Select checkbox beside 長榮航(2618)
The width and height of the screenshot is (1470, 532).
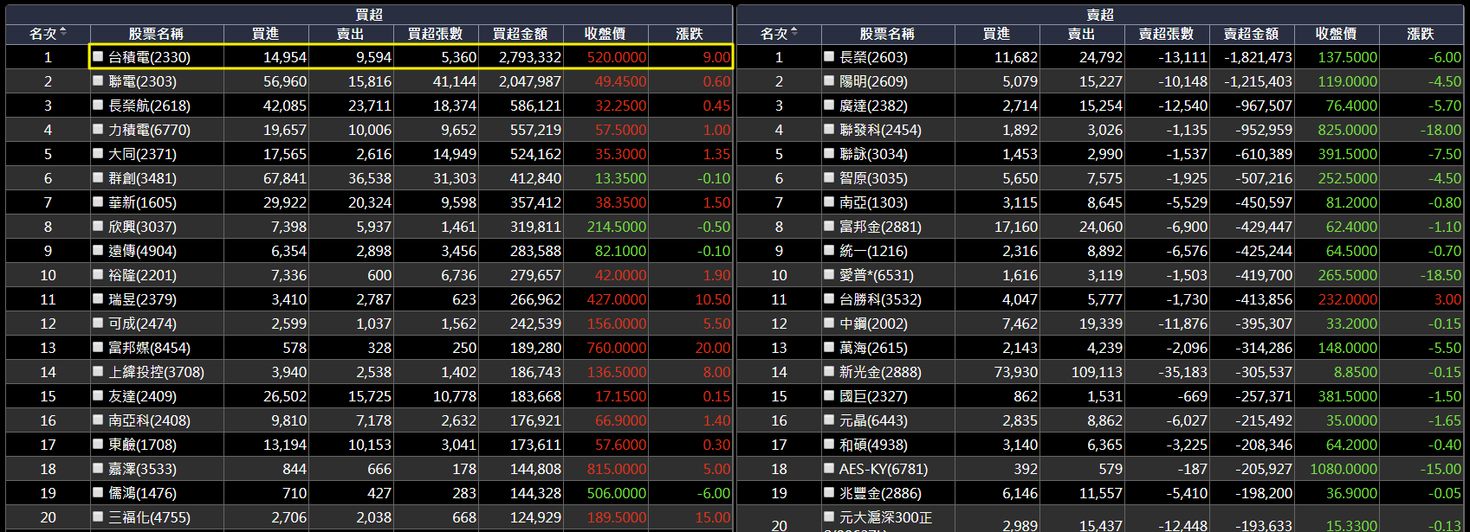click(98, 105)
